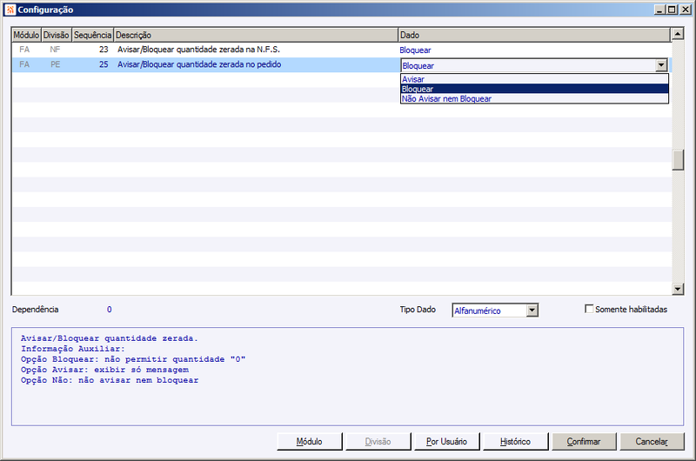Close the Configuração window
This screenshot has width=696, height=461.
click(x=686, y=10)
